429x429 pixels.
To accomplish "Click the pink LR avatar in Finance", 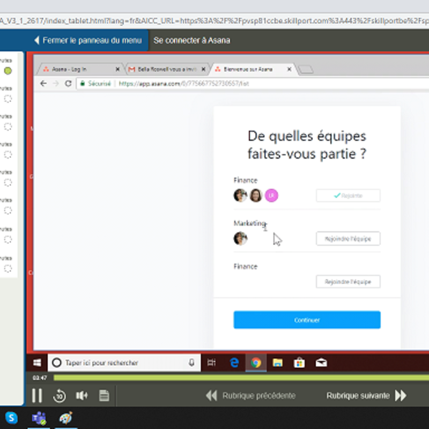I will click(x=271, y=195).
